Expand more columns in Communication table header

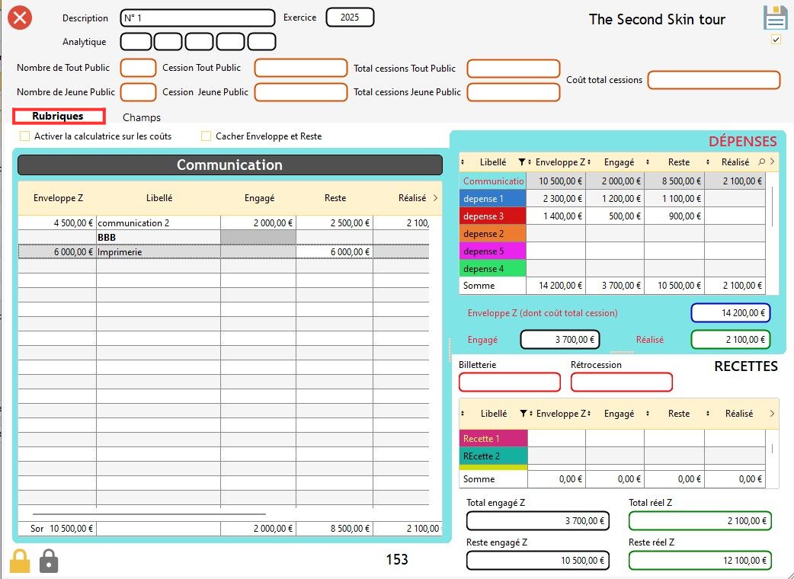click(435, 198)
